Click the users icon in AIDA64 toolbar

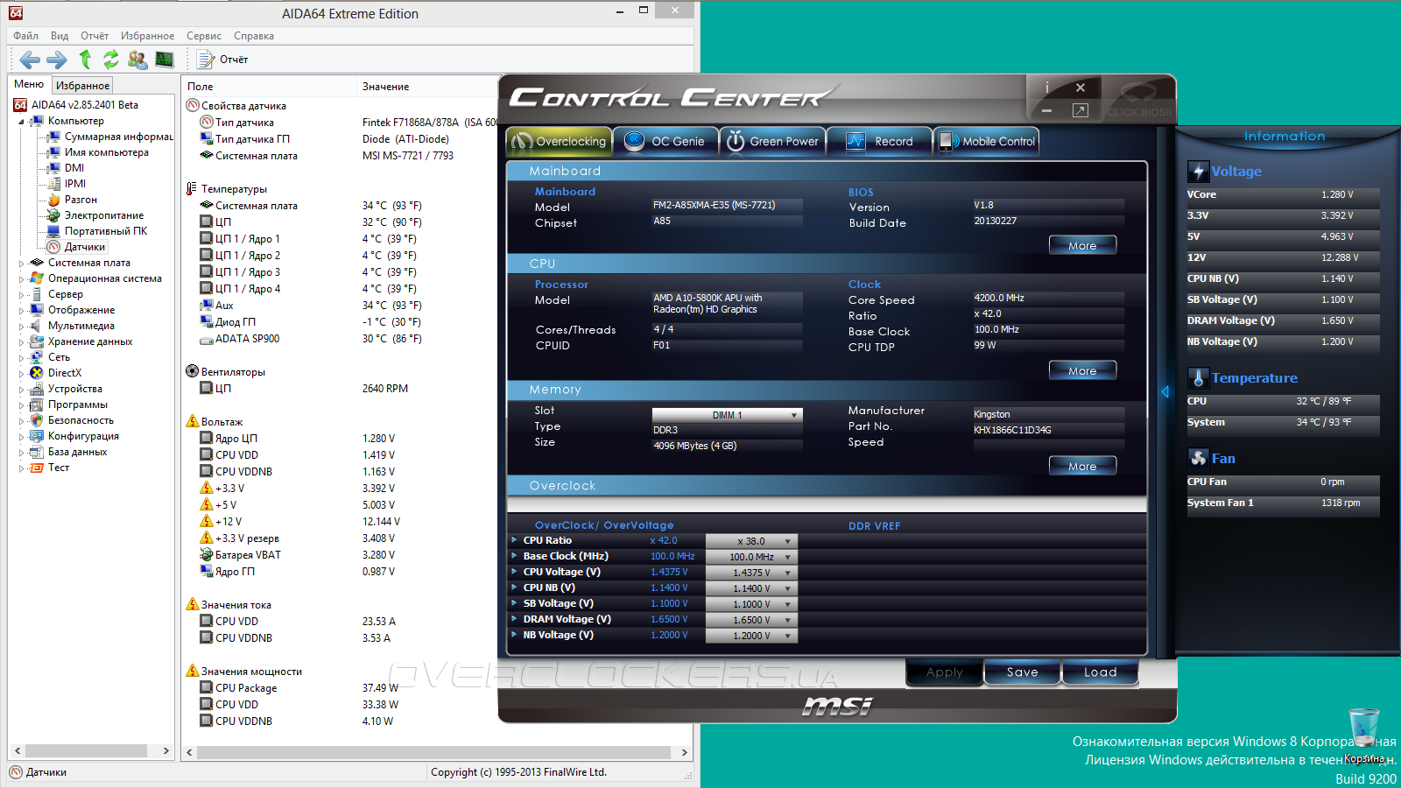pyautogui.click(x=137, y=60)
